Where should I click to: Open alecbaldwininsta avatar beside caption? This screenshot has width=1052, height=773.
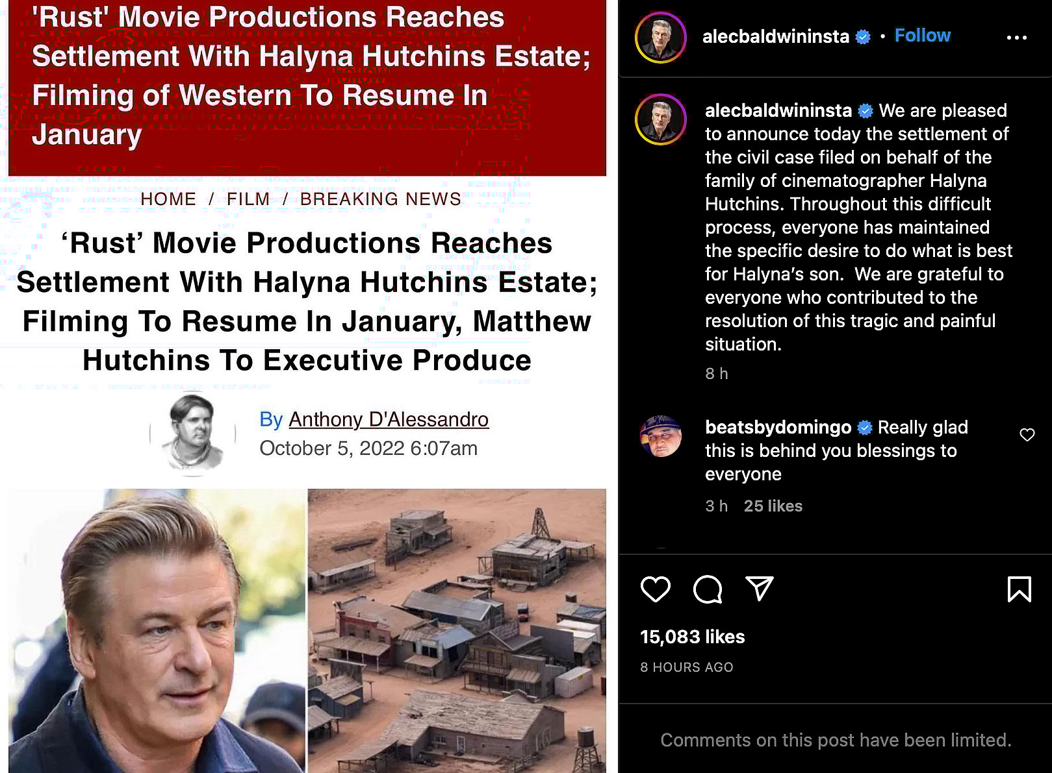[x=661, y=119]
